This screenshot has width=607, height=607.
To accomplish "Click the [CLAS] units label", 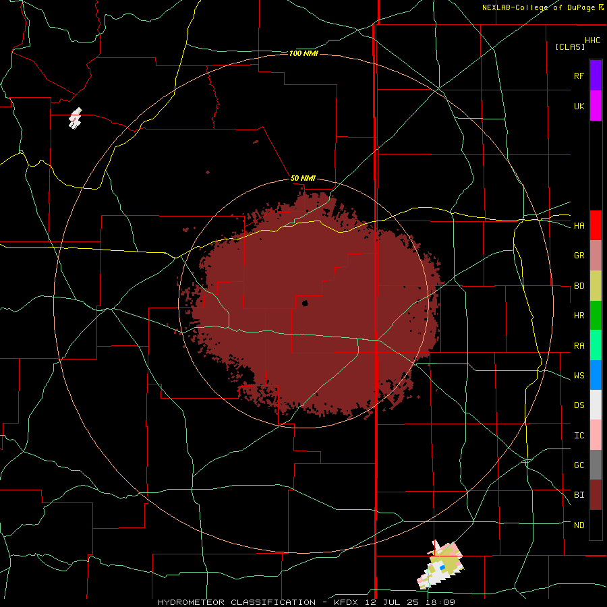I will (570, 47).
